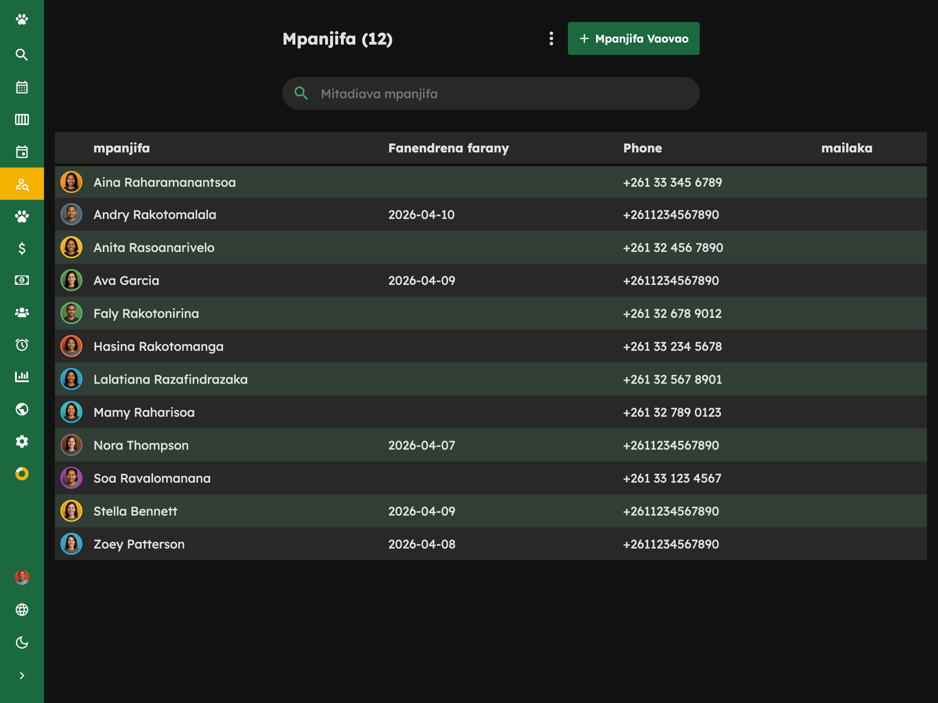Focus the Mitadiava mpanjifa search field

491,94
